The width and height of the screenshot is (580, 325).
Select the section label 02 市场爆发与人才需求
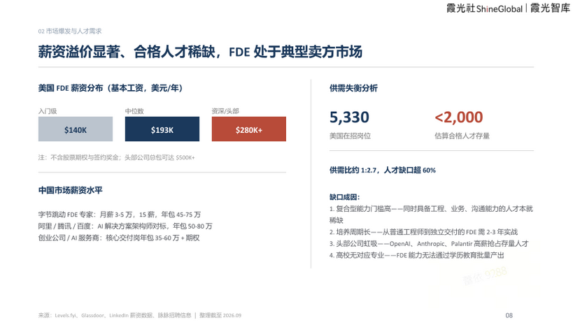click(x=70, y=31)
